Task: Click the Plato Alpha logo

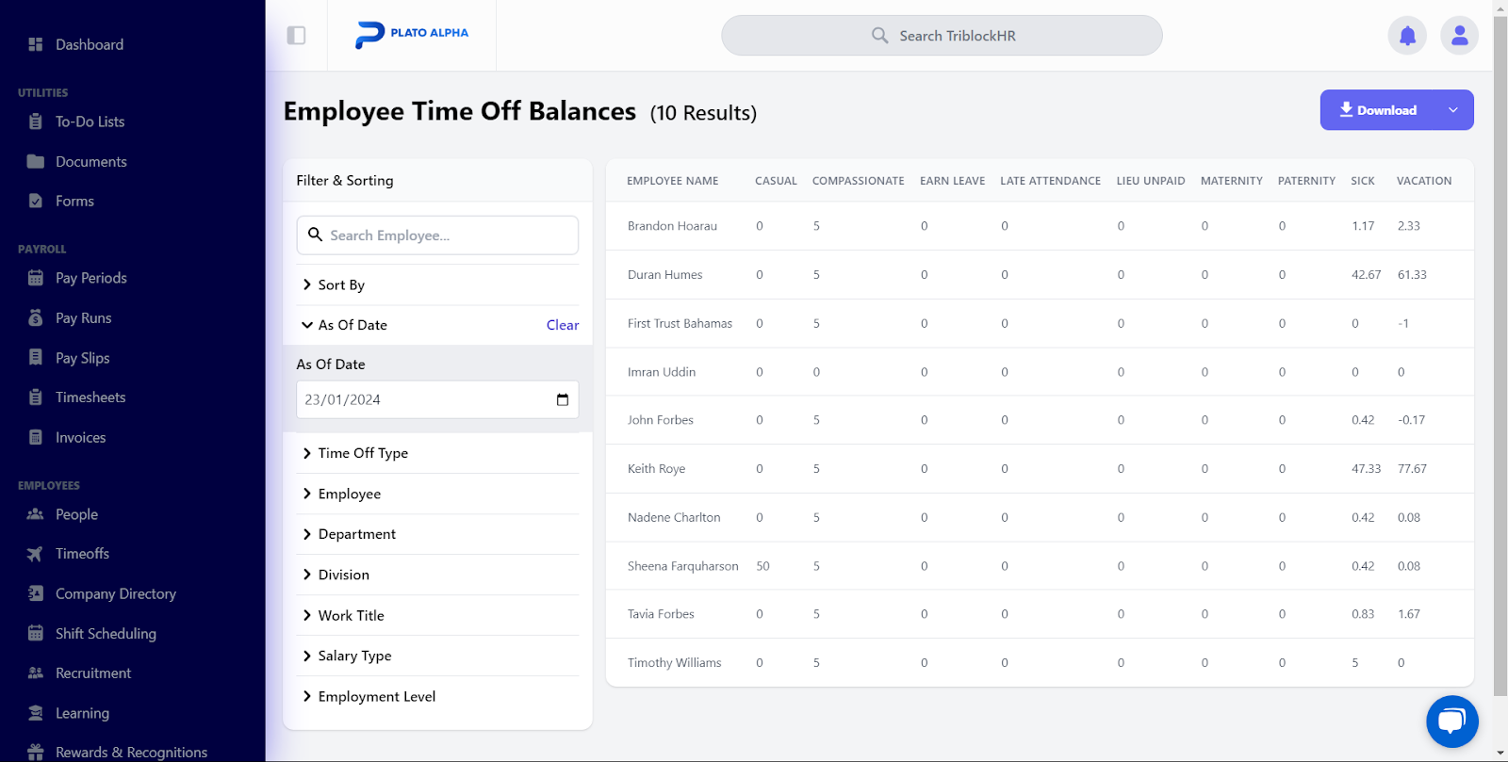Action: [412, 34]
